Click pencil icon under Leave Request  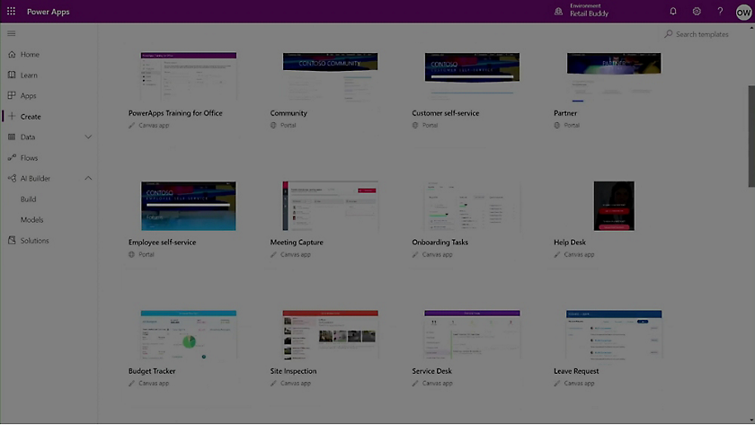coord(557,384)
